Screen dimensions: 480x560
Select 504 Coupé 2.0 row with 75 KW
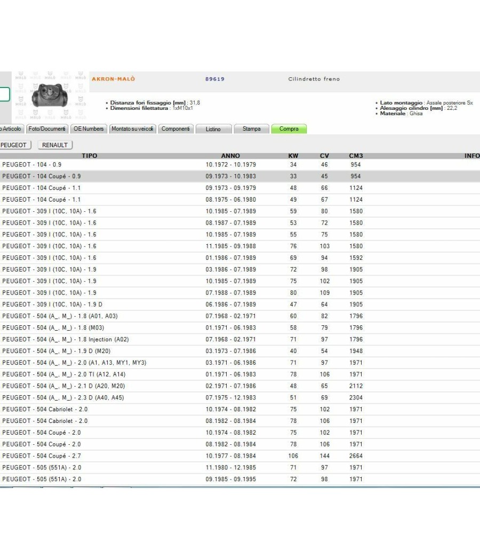(240, 433)
